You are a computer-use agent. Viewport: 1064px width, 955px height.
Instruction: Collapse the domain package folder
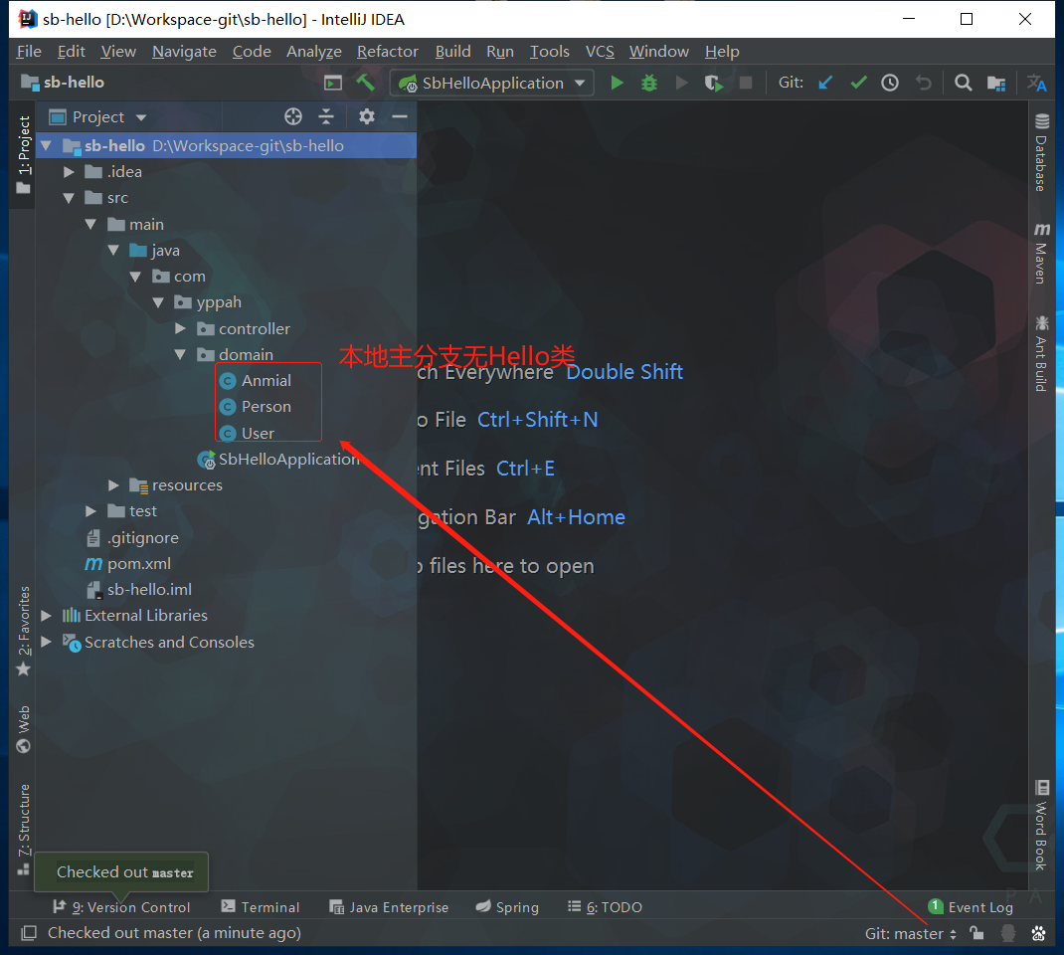pyautogui.click(x=180, y=354)
